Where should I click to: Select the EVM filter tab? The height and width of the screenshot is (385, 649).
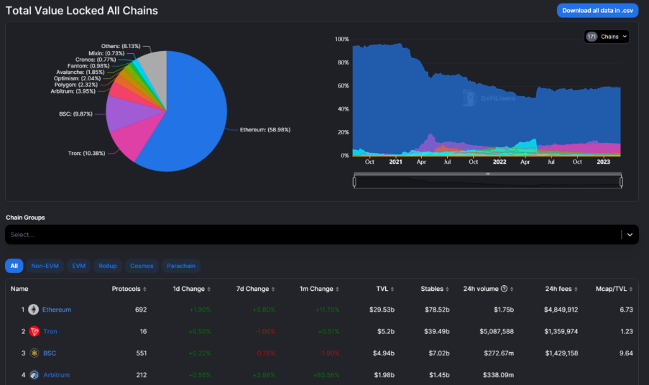pyautogui.click(x=78, y=266)
